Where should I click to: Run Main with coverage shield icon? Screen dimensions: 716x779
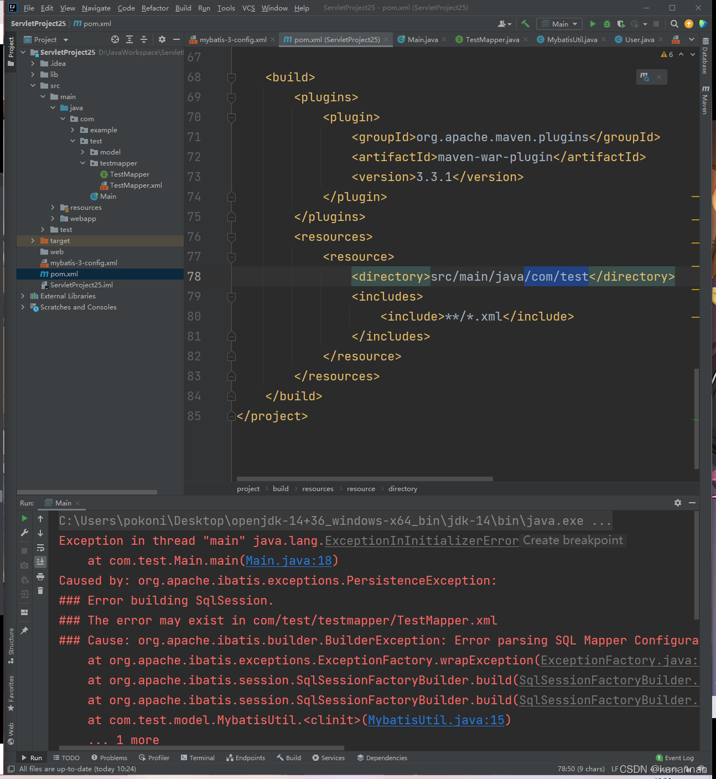(x=621, y=24)
